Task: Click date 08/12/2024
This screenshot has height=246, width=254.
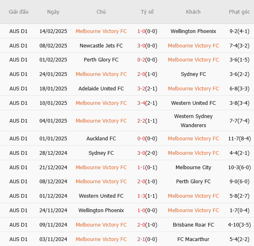Action: pyautogui.click(x=53, y=182)
